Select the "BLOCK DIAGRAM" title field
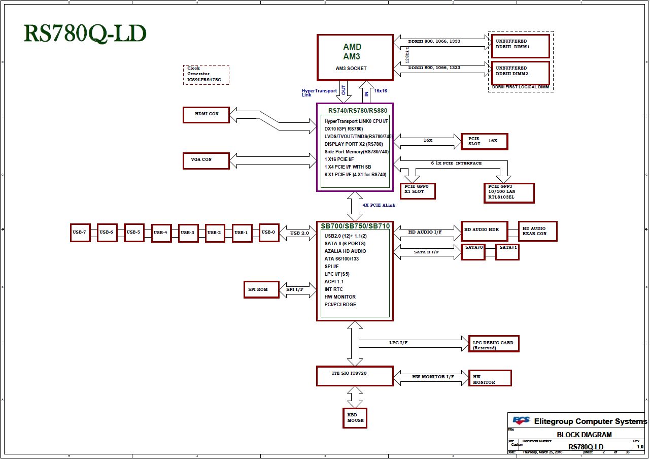The height and width of the screenshot is (459, 650). [584, 435]
